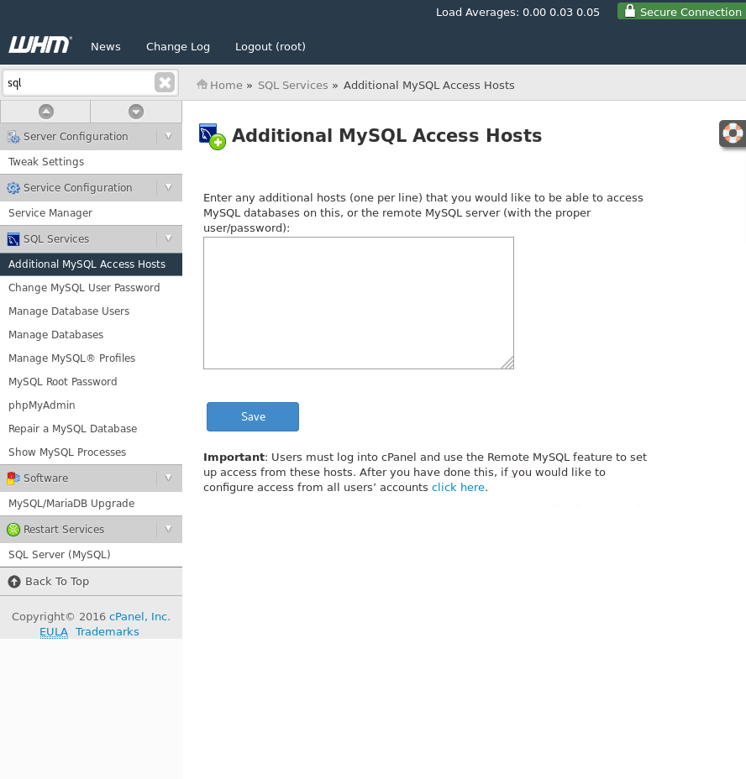Click the Load Averages readout
746x779 pixels.
(517, 12)
